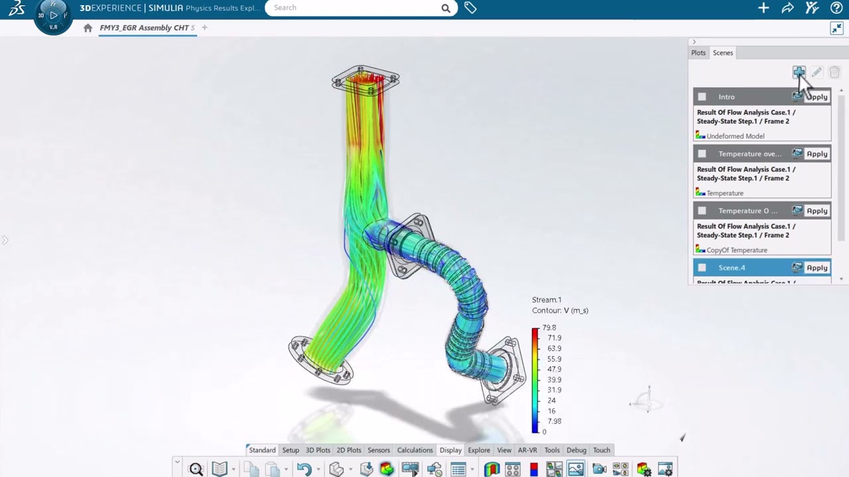Click the velocity contour color legend bar
The image size is (849, 477).
(x=535, y=380)
